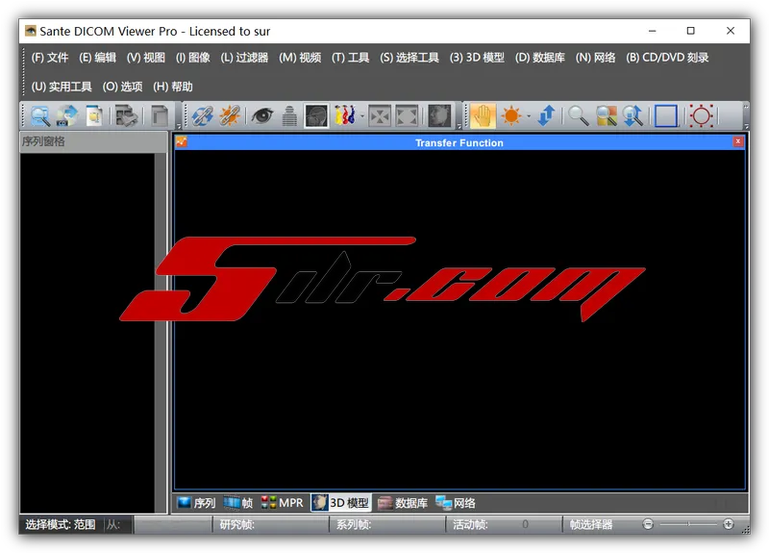Open the (V) 视图 menu
Image resolution: width=769 pixels, height=553 pixels.
pos(146,58)
